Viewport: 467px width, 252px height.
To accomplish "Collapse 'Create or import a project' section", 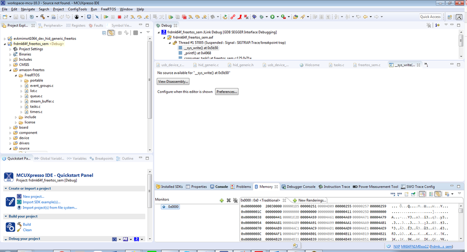I will coord(6,188).
